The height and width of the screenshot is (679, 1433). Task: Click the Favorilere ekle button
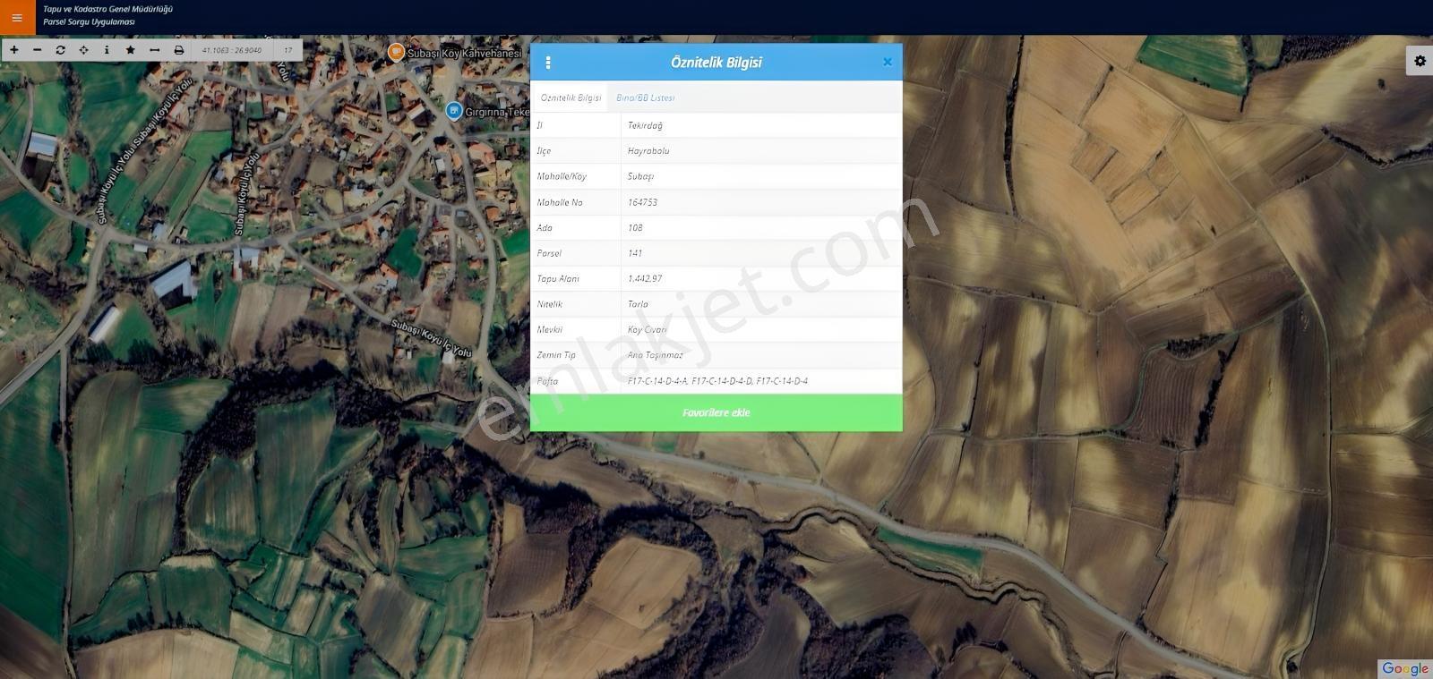[716, 412]
